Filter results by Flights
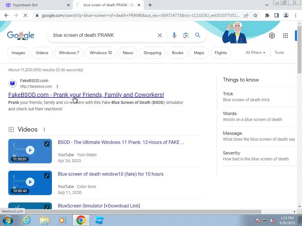Image resolution: width=302 pixels, height=226 pixels. click(x=221, y=53)
